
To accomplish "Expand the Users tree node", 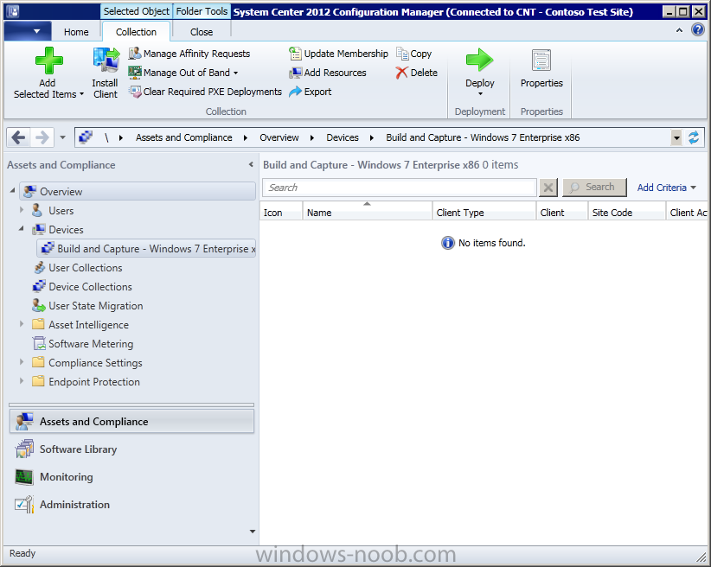I will (x=22, y=210).
